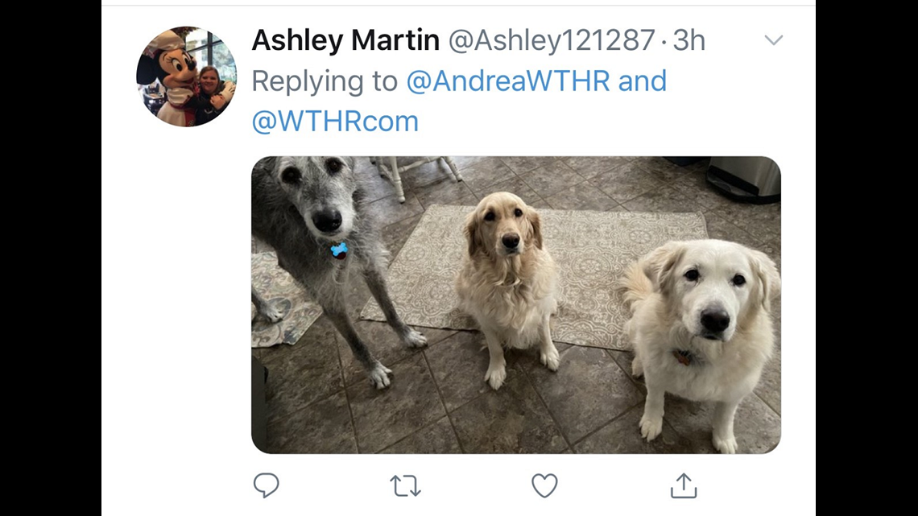Viewport: 918px width, 516px height.
Task: Retweet this post using the arrows icon
Action: pyautogui.click(x=405, y=485)
